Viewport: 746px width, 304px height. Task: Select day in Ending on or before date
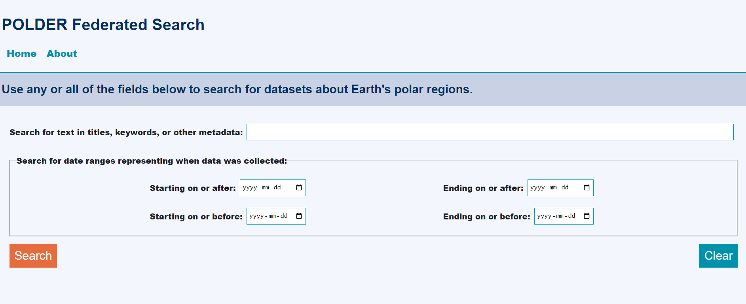(x=572, y=216)
